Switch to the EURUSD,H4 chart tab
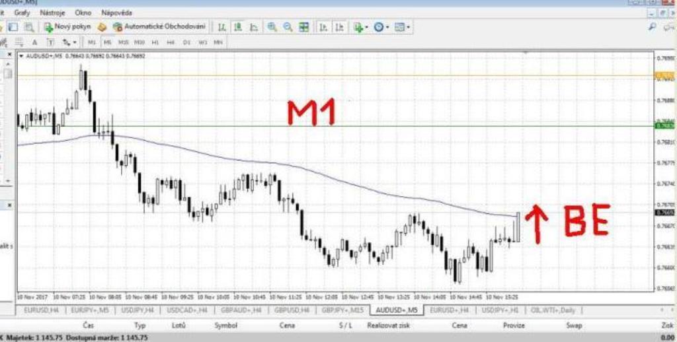This screenshot has height=342, width=677. (x=42, y=310)
